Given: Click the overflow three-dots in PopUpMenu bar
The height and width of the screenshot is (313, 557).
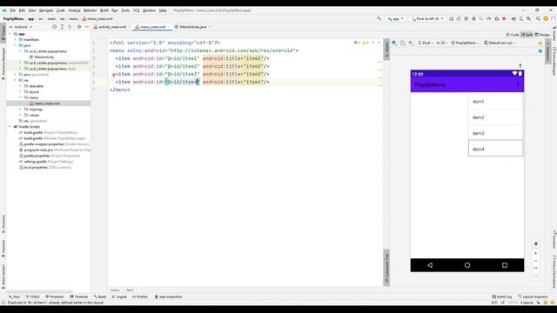Looking at the screenshot, I should (x=518, y=85).
